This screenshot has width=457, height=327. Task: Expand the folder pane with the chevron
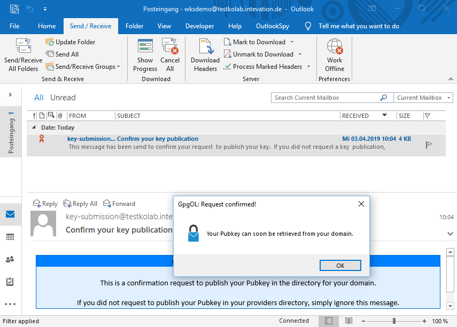[10, 95]
